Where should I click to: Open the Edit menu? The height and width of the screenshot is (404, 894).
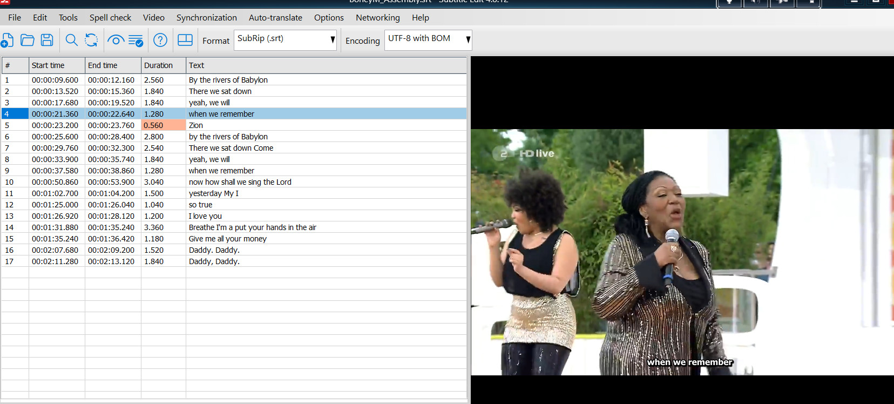coord(40,18)
